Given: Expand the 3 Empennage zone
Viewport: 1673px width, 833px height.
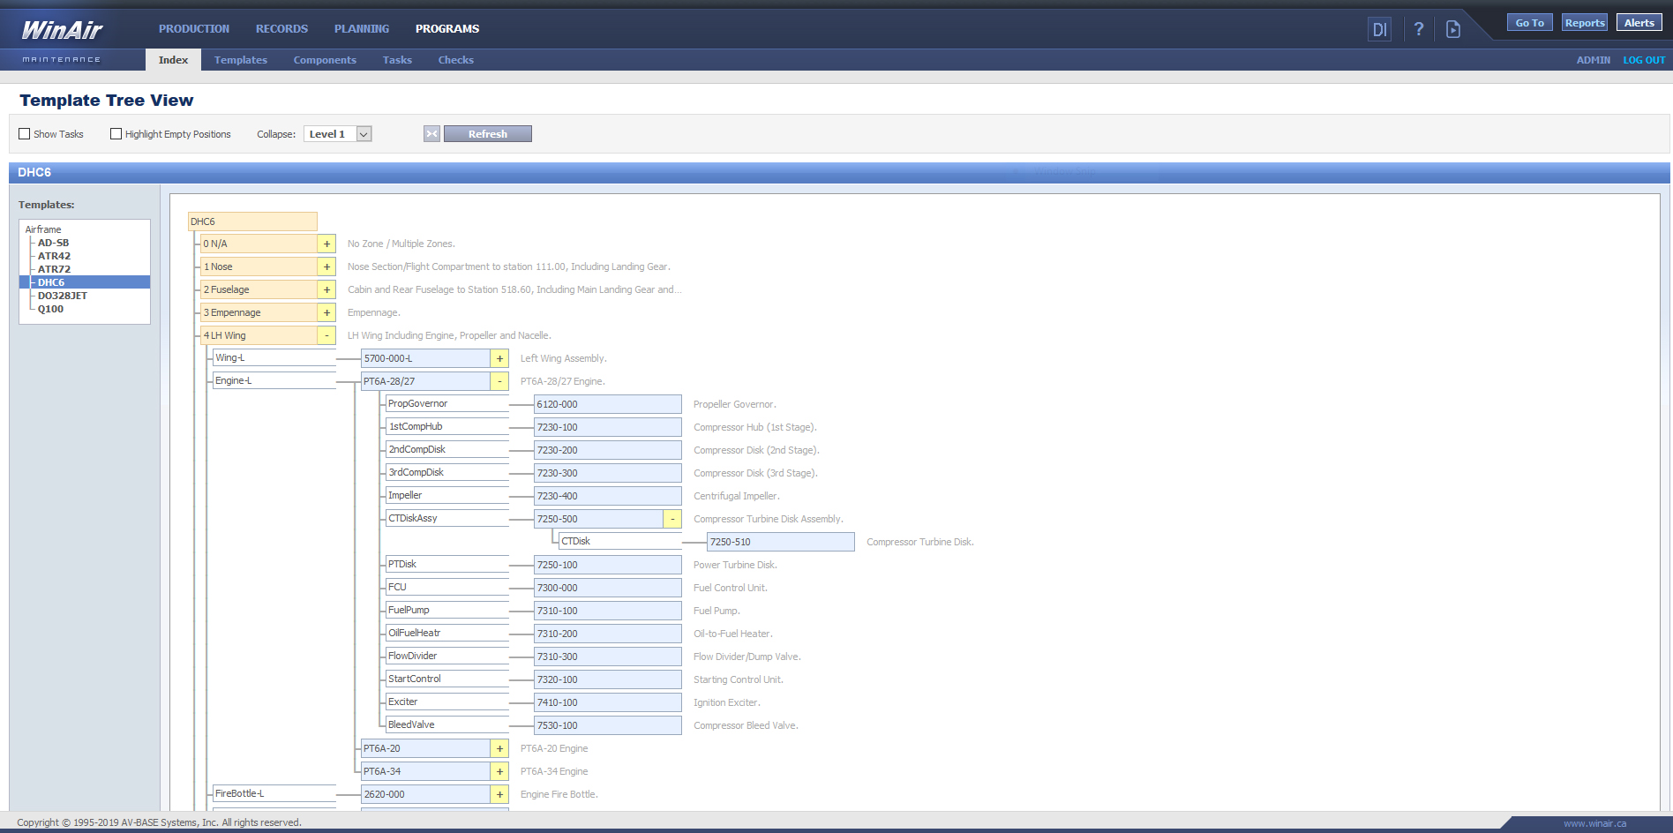Looking at the screenshot, I should coord(326,313).
